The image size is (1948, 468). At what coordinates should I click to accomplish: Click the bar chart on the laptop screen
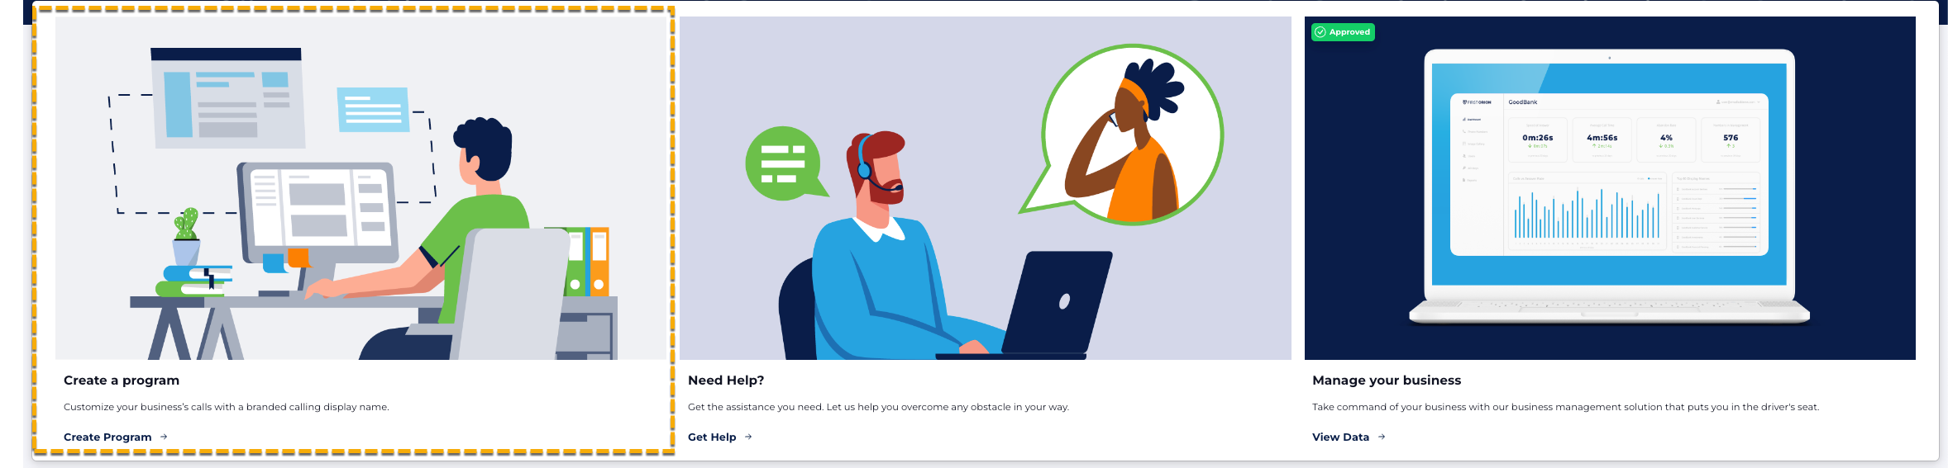pyautogui.click(x=1587, y=214)
